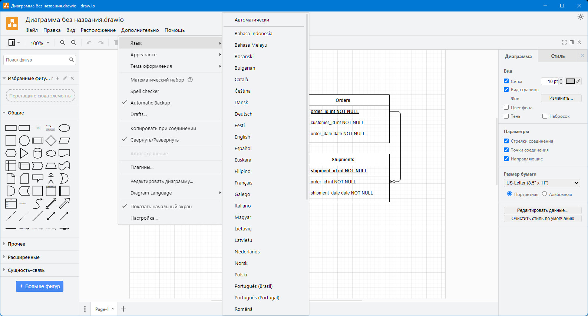Viewport: 588px width, 316px height.
Task: Add a favorite shape with plus icon
Action: (57, 78)
